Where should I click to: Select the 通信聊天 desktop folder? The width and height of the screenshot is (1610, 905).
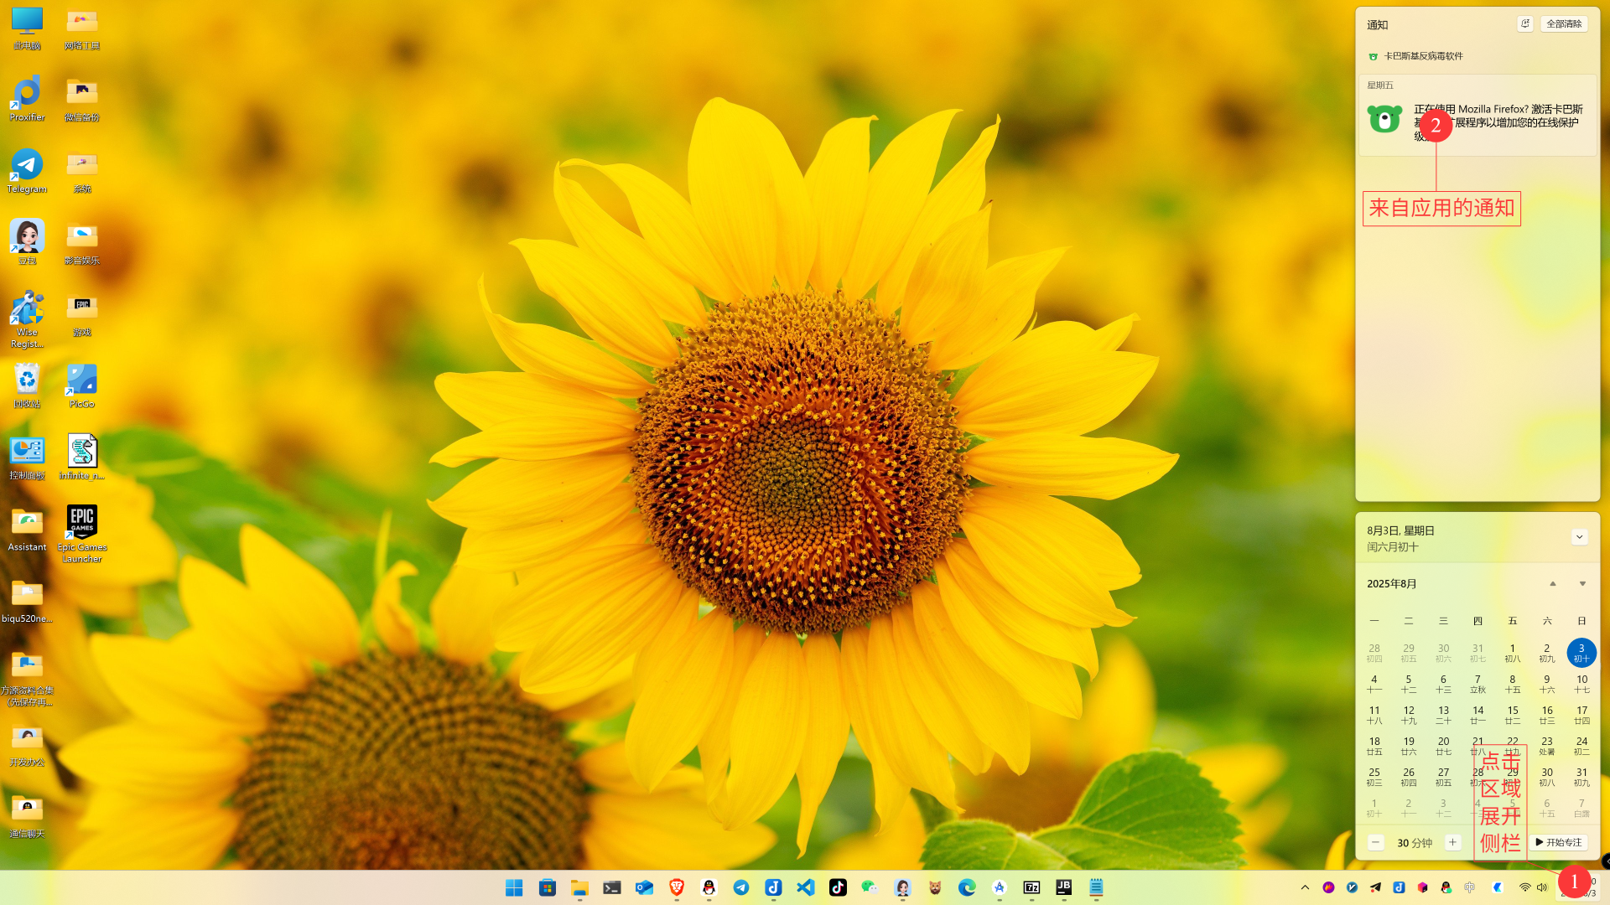(27, 815)
